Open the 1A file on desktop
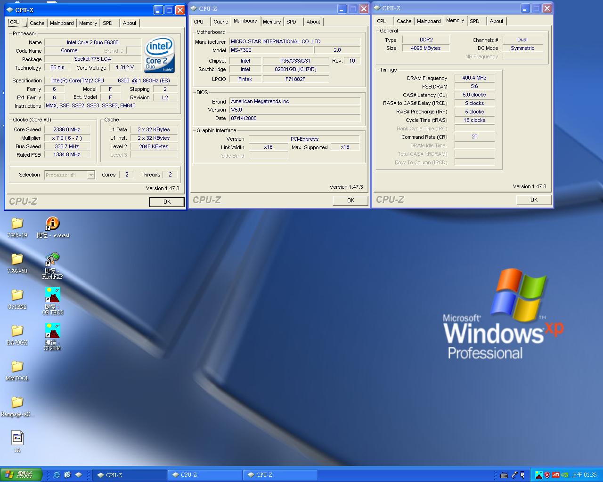 click(x=17, y=439)
